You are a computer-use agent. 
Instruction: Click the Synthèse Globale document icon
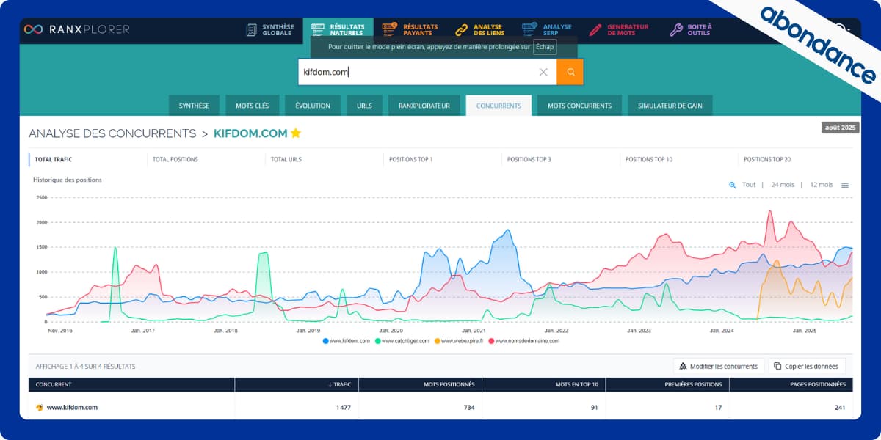pyautogui.click(x=250, y=30)
